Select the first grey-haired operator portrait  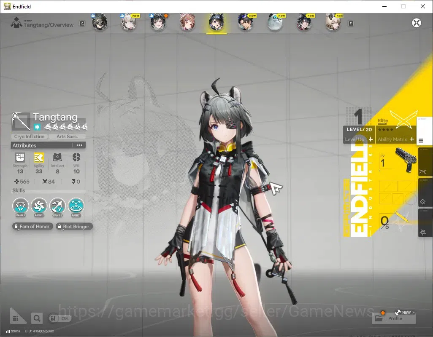pyautogui.click(x=100, y=22)
